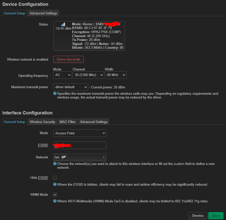Click help icon under WMM Mode option
The width and height of the screenshot is (226, 220).
tap(55, 201)
